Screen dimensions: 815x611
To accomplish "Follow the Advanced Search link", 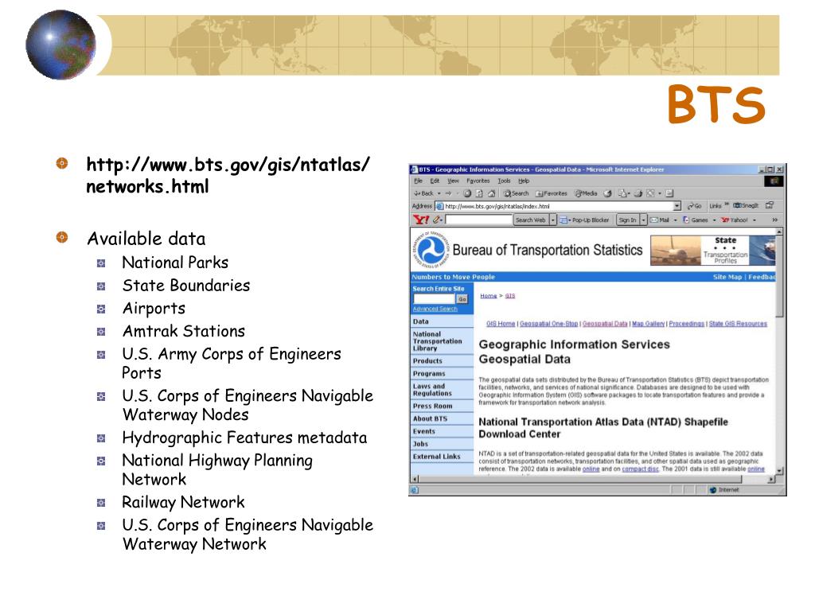I will (x=435, y=309).
